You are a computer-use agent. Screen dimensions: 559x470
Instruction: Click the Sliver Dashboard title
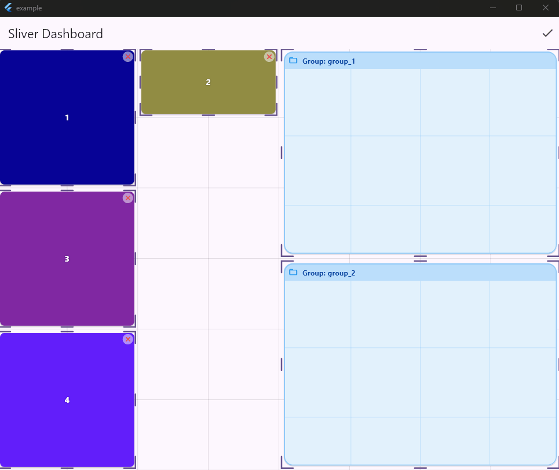coord(56,34)
